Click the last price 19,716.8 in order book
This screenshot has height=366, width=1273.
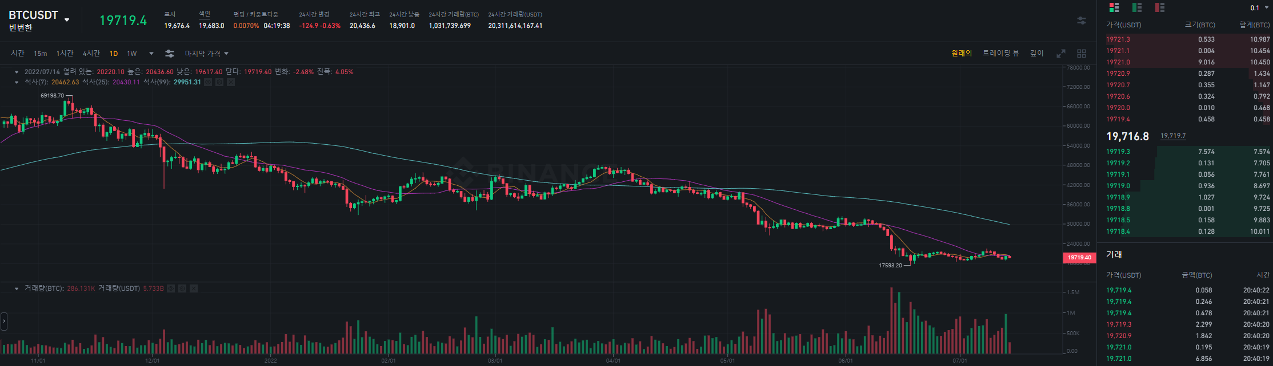click(x=1127, y=136)
